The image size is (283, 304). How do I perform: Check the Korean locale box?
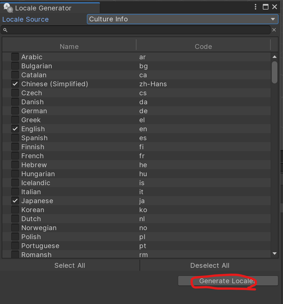[x=15, y=210]
